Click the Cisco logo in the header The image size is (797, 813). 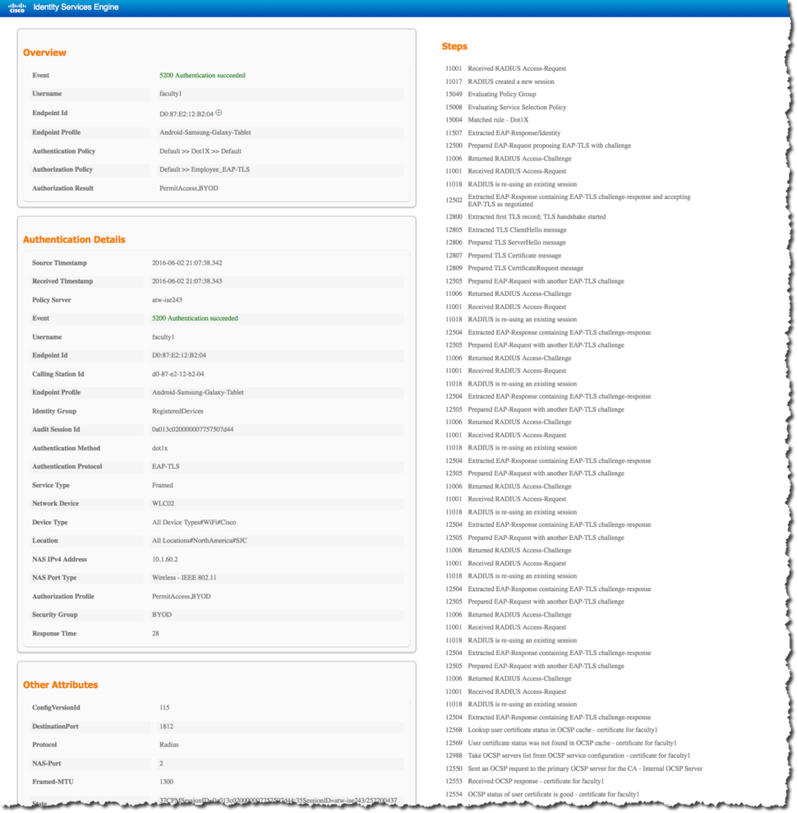[17, 7]
